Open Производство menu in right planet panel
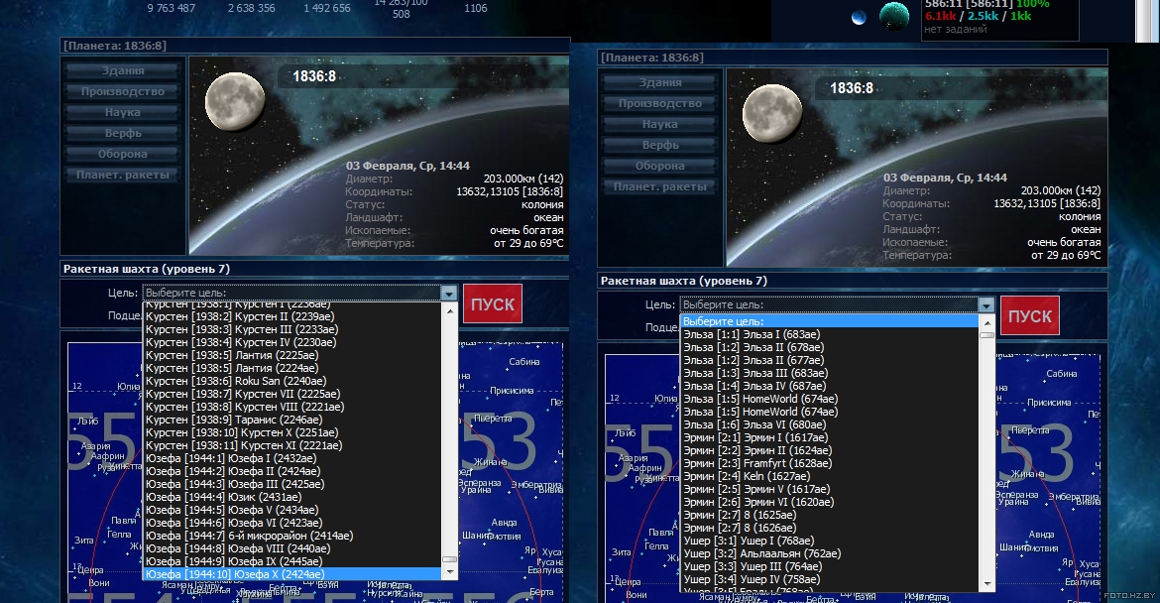This screenshot has height=603, width=1160. click(x=660, y=103)
